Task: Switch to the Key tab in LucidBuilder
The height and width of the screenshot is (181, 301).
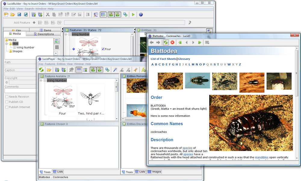Action: [17, 30]
